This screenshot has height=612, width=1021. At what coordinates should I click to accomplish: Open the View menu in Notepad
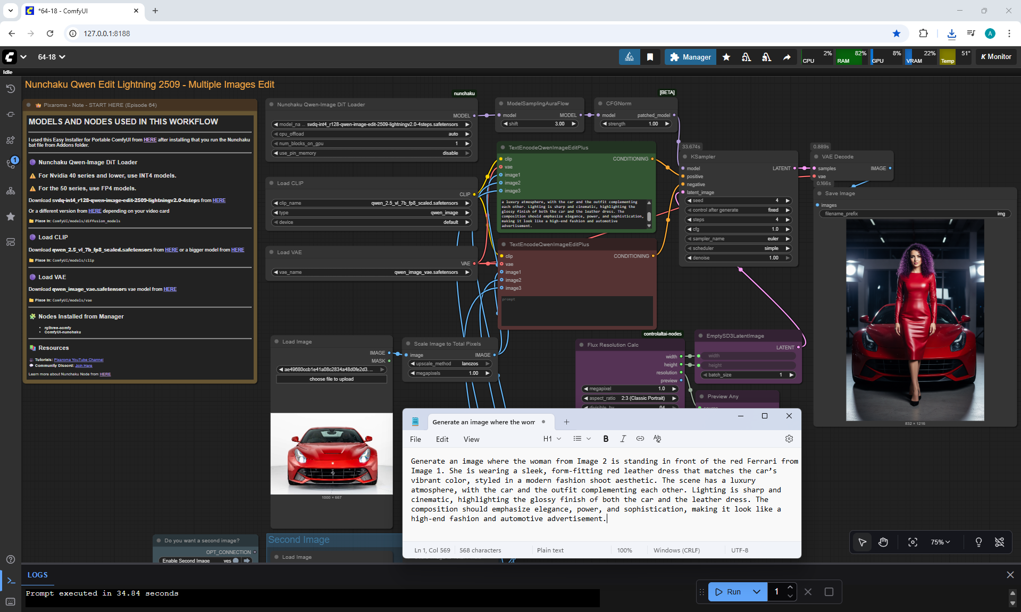[x=471, y=439]
